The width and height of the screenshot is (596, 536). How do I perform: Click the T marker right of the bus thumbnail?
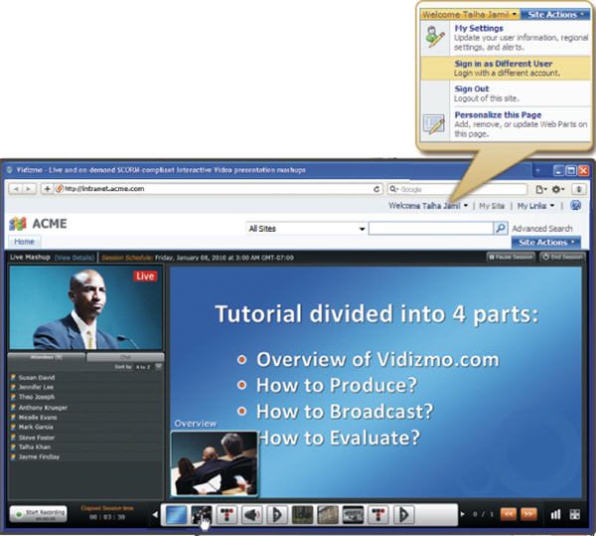[x=378, y=515]
